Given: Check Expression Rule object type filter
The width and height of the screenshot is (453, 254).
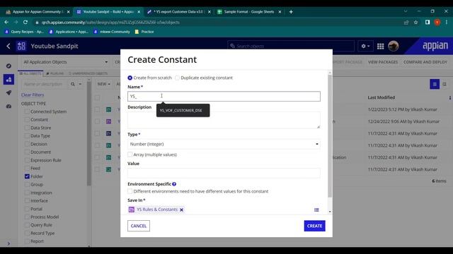Looking at the screenshot, I should tap(27, 160).
